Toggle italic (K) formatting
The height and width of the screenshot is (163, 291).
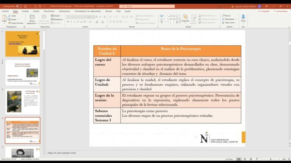71,22
